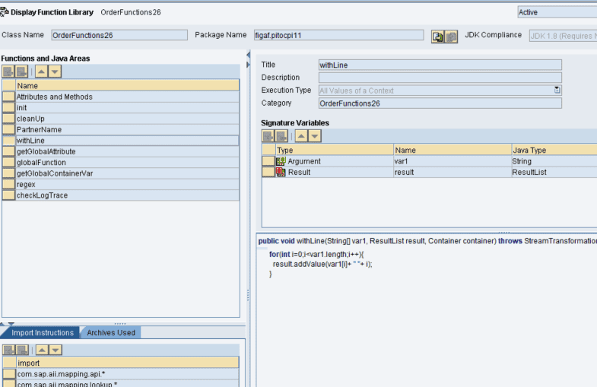Click the import column header
The height and width of the screenshot is (387, 597).
tap(128, 363)
